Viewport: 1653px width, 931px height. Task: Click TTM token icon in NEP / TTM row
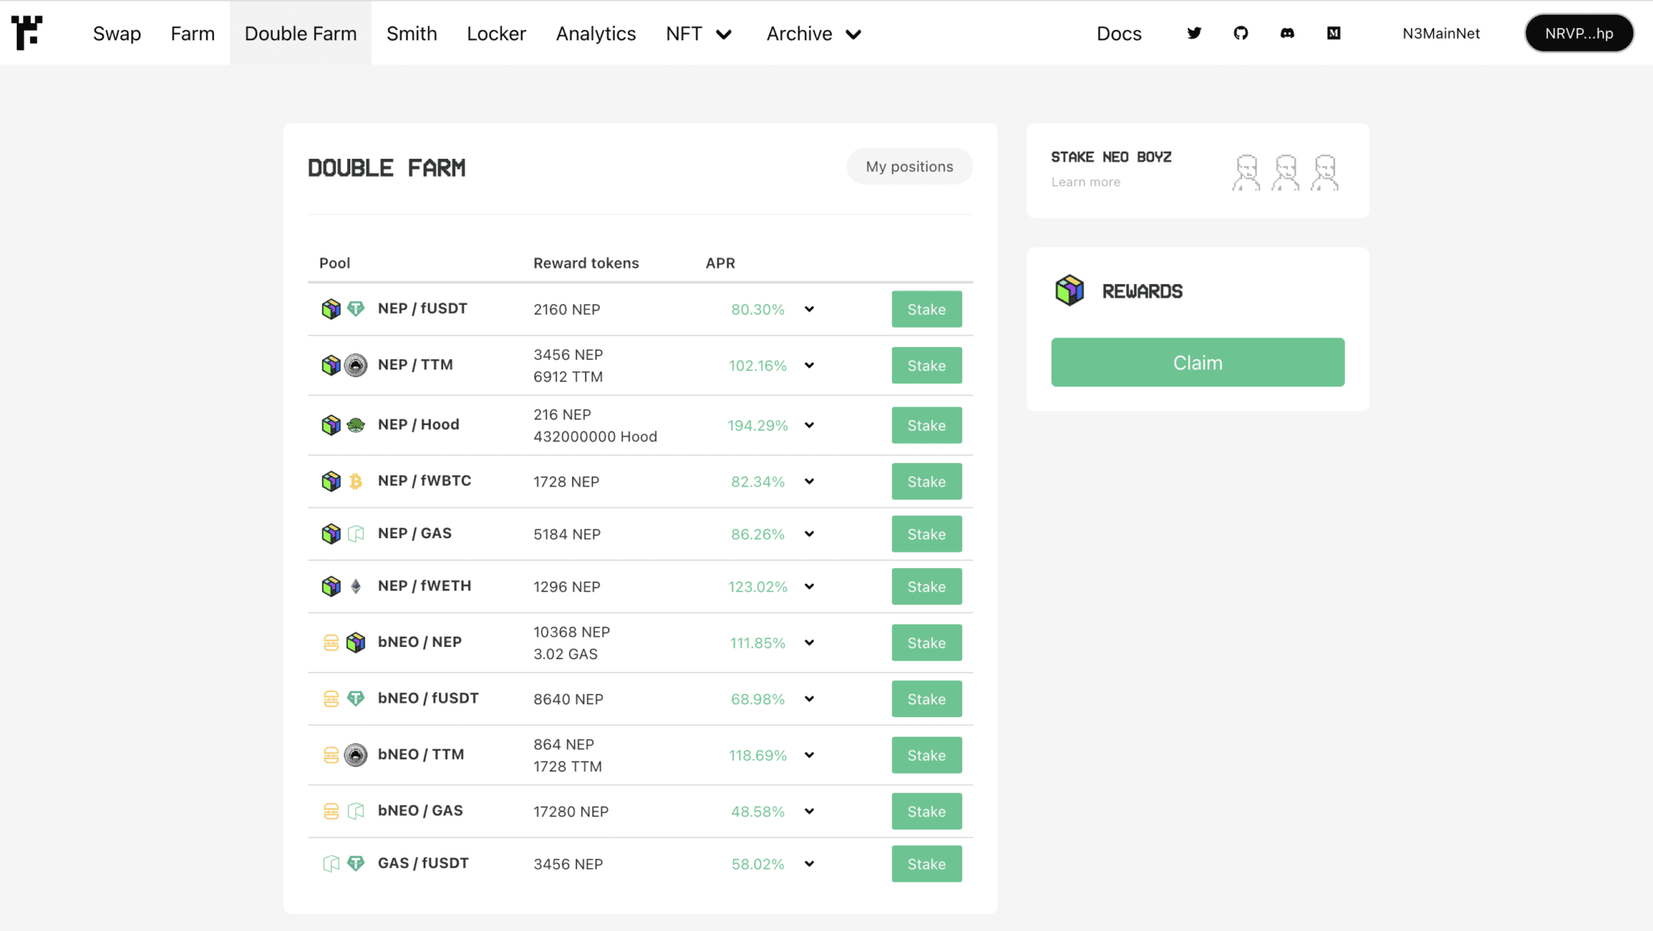tap(356, 365)
